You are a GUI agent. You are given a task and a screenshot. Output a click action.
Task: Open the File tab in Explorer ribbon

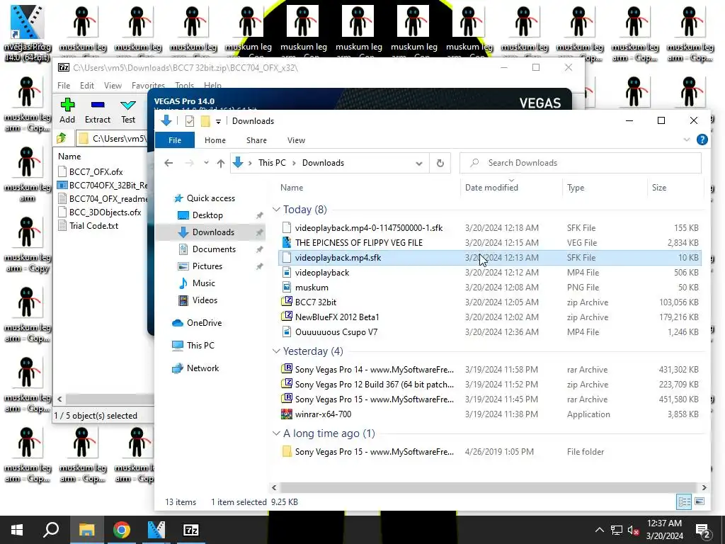(x=175, y=140)
